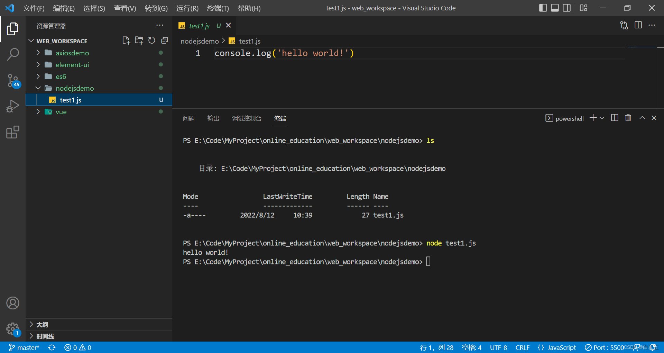This screenshot has height=353, width=664.
Task: Select the 终端 panel tab
Action: tap(280, 118)
